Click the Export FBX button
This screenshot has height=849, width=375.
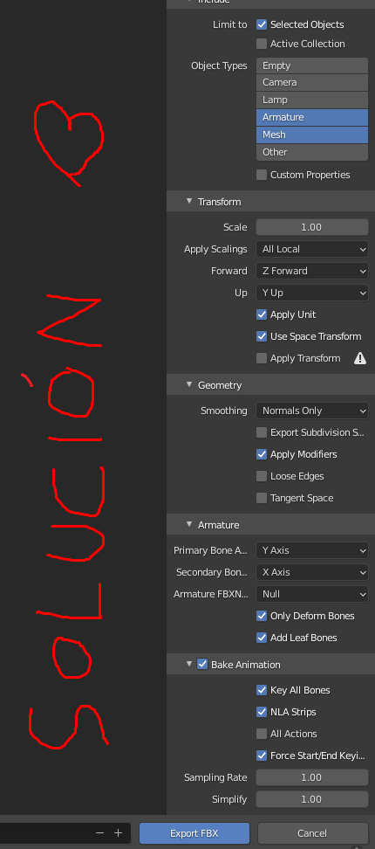tap(194, 833)
